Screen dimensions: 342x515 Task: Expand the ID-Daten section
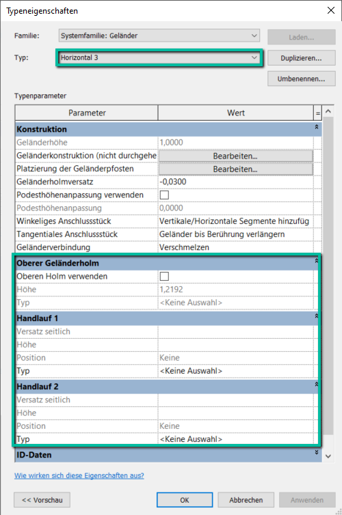point(316,453)
